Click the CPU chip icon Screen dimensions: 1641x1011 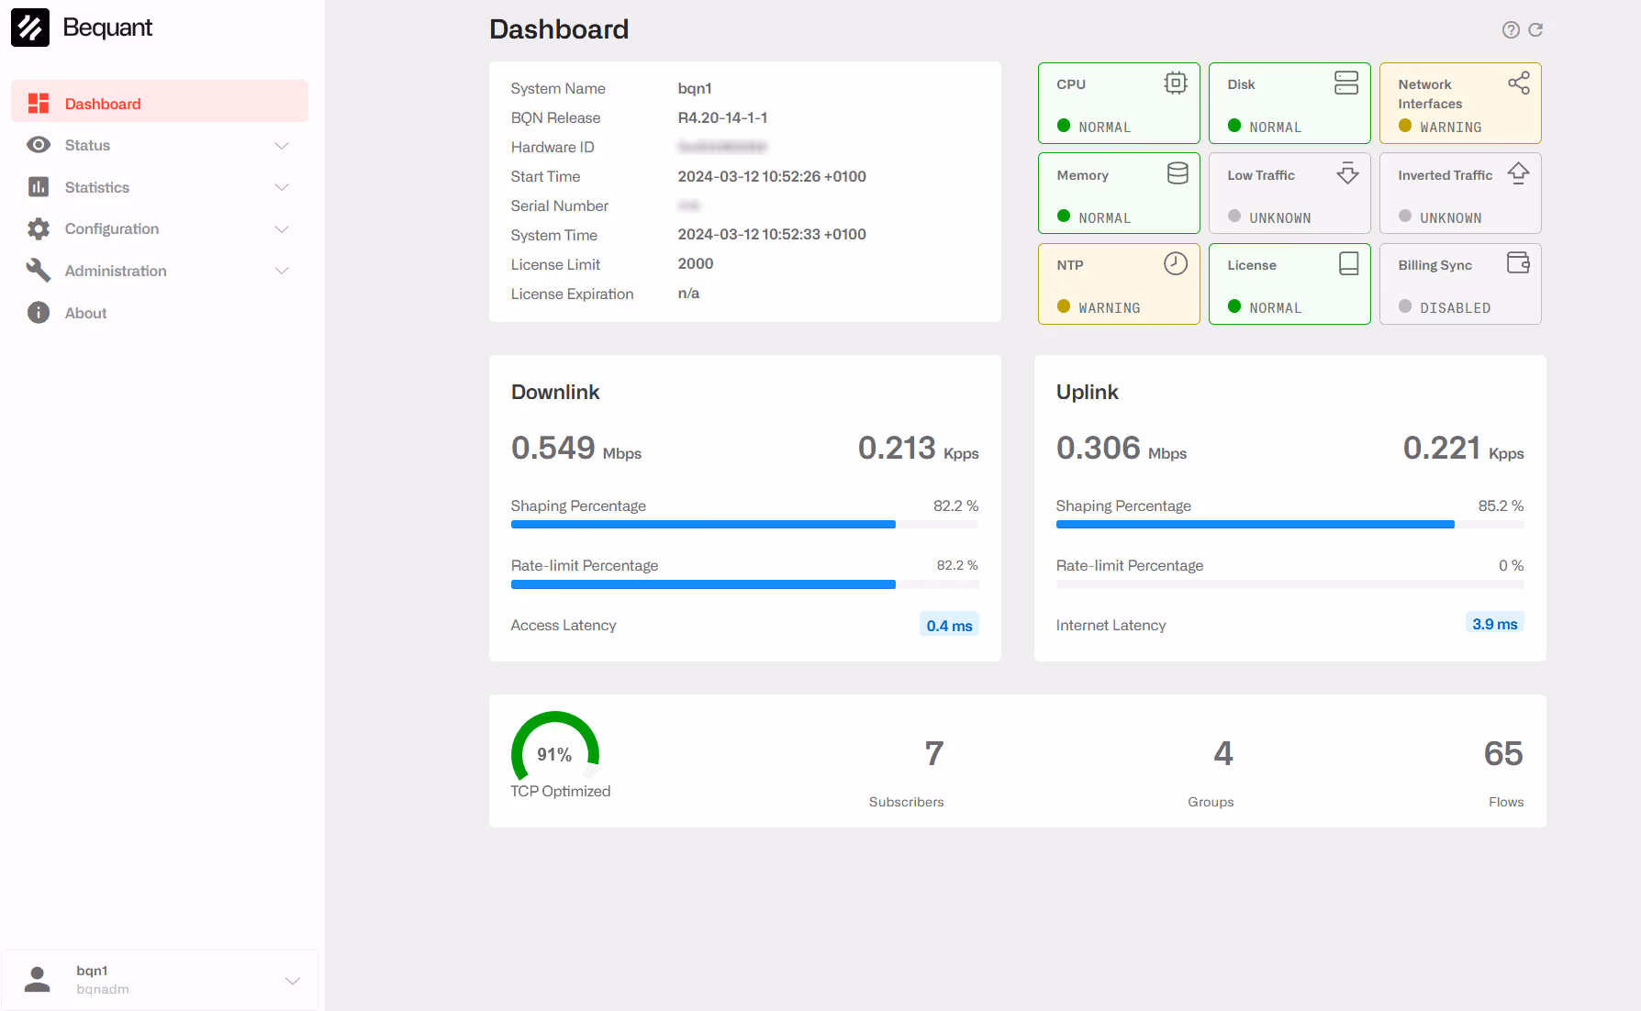coord(1176,83)
